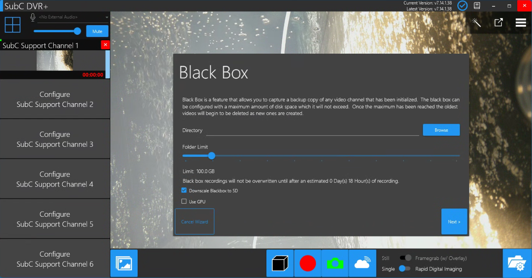Click into the Directory input field
Viewport: 532px width, 278px height.
(x=313, y=130)
